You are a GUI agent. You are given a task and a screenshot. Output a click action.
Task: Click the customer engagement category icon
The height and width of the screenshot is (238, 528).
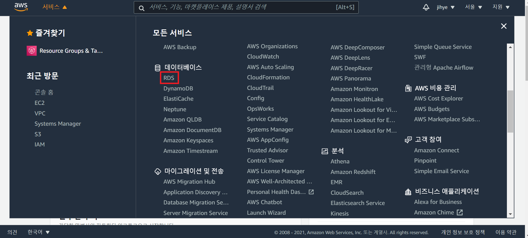pos(408,140)
